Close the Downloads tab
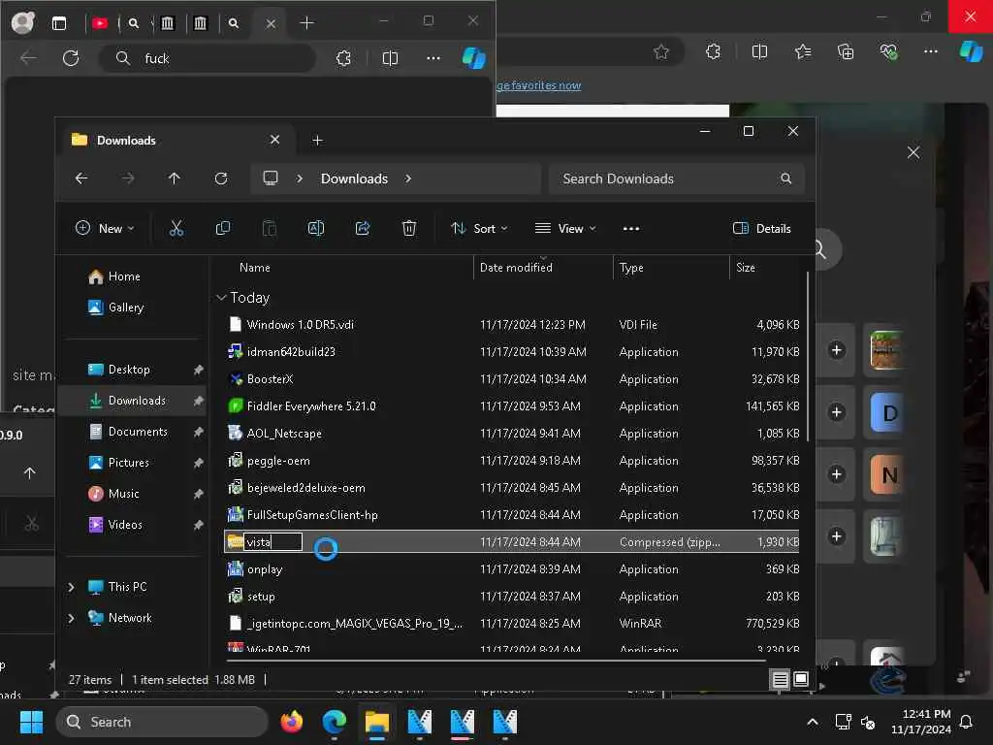This screenshot has width=993, height=745. 274,140
